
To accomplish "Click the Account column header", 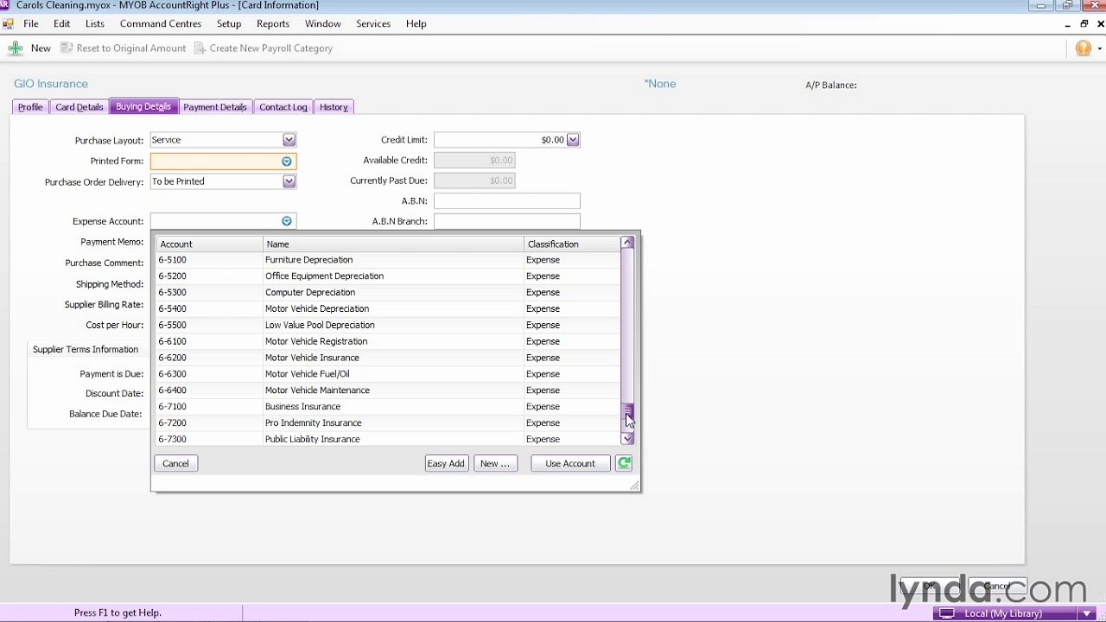I will [x=209, y=244].
